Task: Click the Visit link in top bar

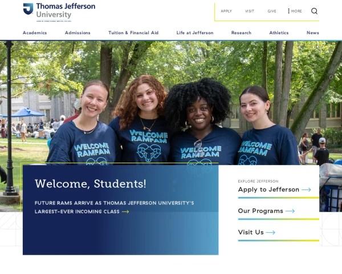Action: (x=250, y=11)
